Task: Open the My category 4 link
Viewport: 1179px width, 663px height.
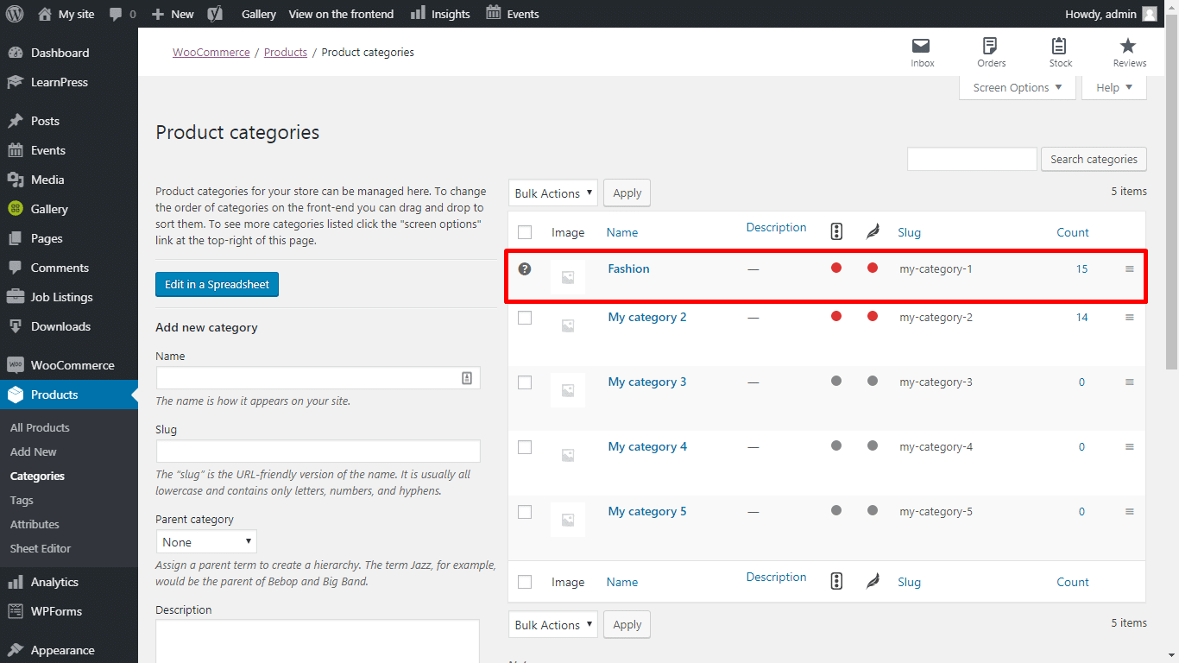Action: click(647, 446)
